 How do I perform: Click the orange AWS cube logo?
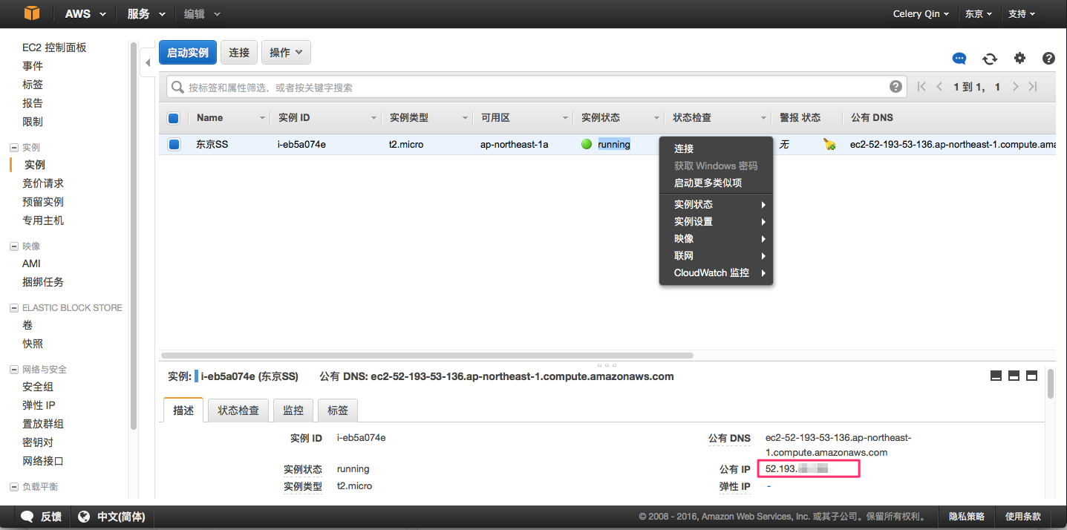point(31,13)
